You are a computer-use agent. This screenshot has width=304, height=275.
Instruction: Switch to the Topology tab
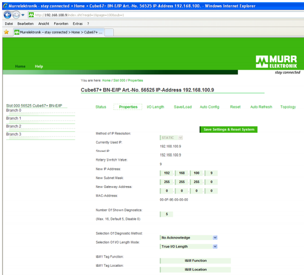point(288,107)
